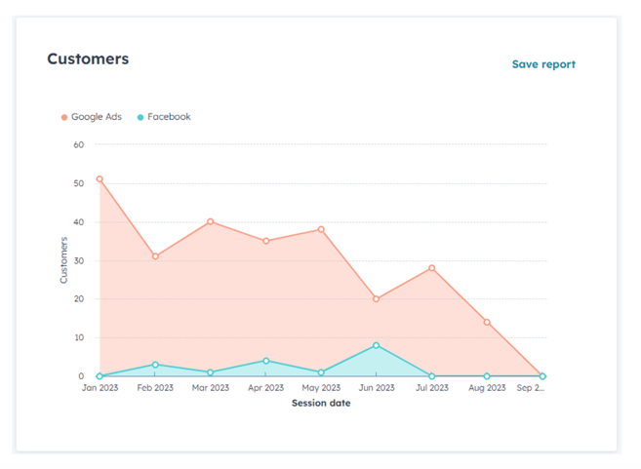The image size is (641, 469).
Task: Select the Facebook Jul 2023 data point
Action: coord(431,375)
